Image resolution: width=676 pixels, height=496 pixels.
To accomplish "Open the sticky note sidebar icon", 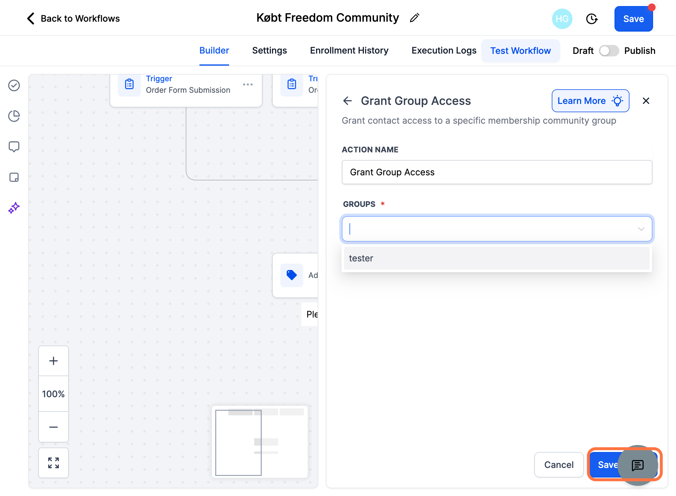I will [x=14, y=177].
